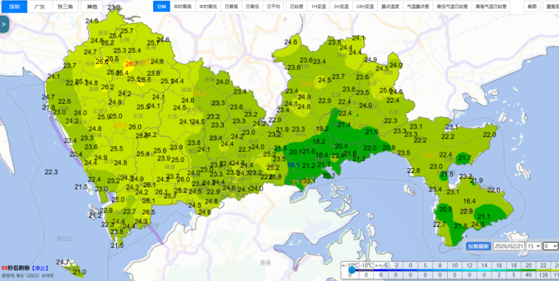Switch to 日最低 view
The width and height of the screenshot is (559, 281).
pyautogui.click(x=252, y=6)
